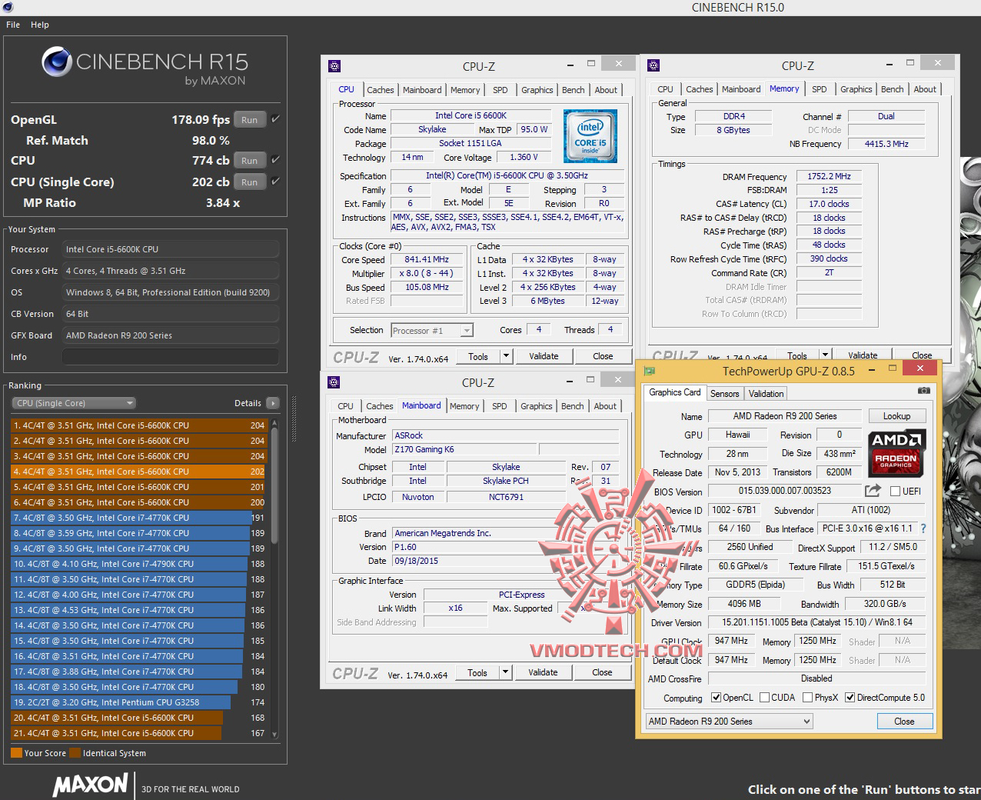Screen dimensions: 981x800
Task: Toggle the CPU (Single Core) test checkmark
Action: (x=275, y=182)
